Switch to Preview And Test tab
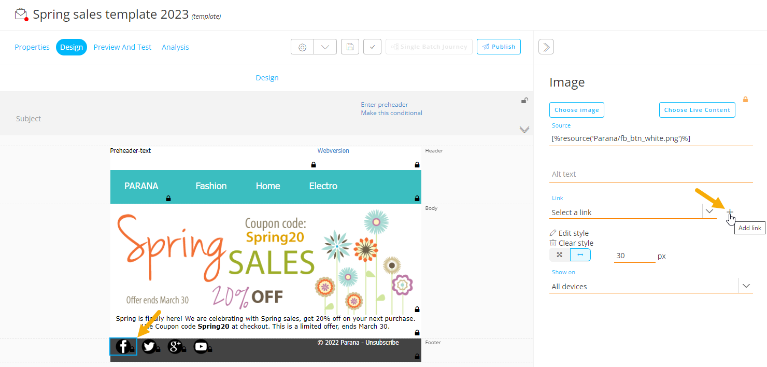This screenshot has width=767, height=367. 122,47
